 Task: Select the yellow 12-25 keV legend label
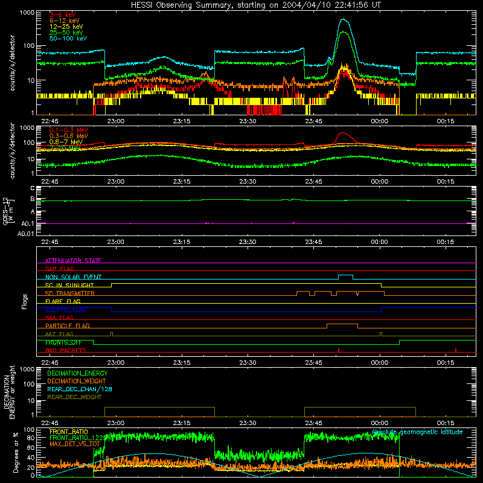66,27
